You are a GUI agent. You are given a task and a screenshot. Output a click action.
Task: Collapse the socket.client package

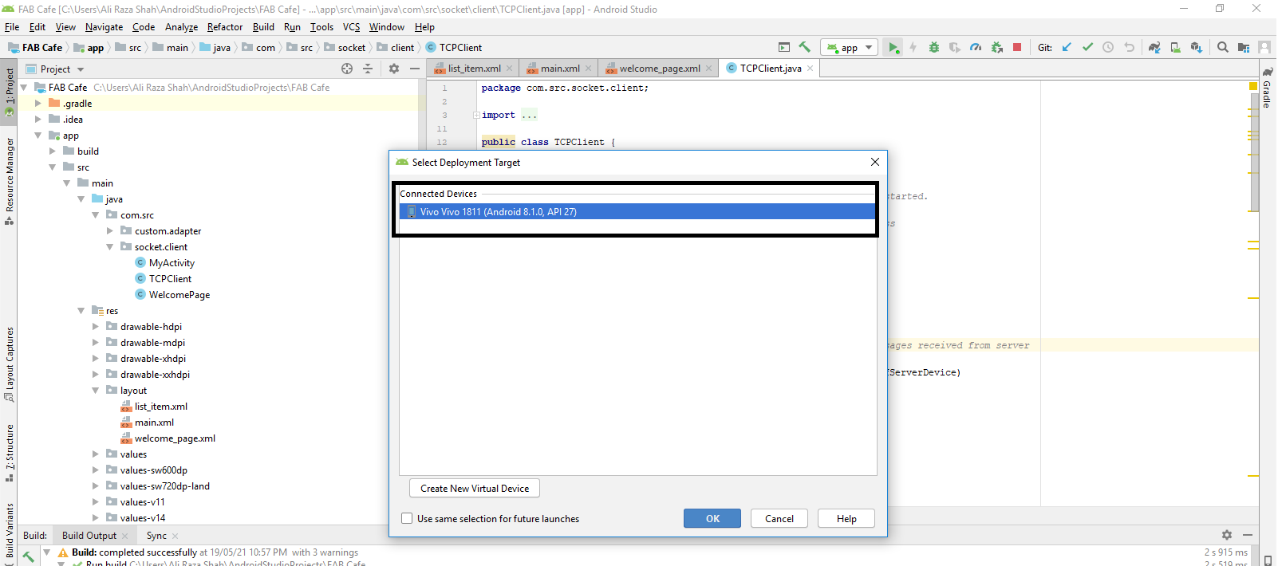pos(109,246)
